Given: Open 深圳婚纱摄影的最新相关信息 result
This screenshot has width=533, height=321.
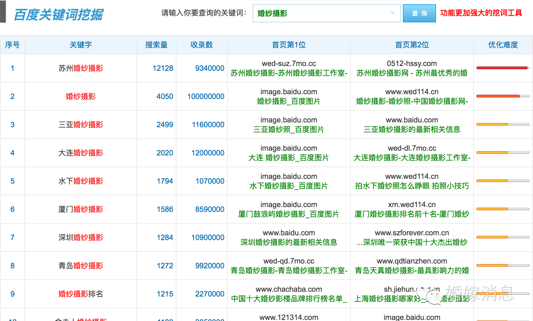Looking at the screenshot, I should (x=289, y=242).
